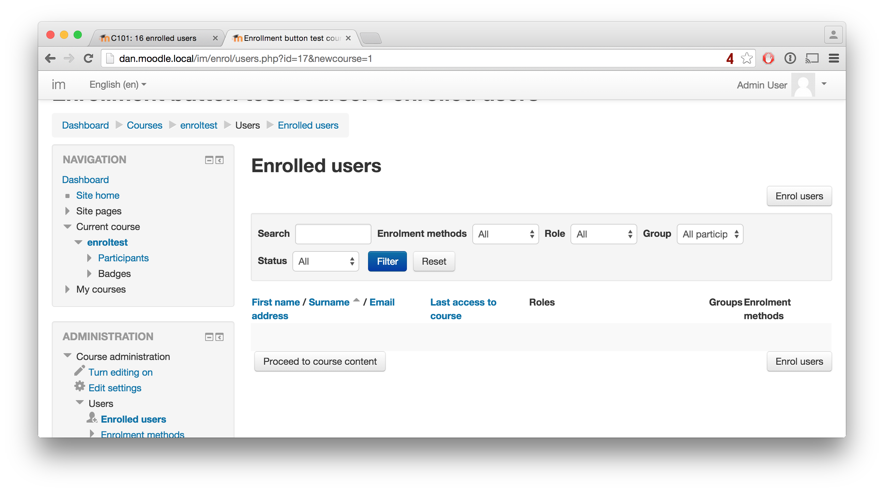Dock the Administration block

click(x=219, y=337)
